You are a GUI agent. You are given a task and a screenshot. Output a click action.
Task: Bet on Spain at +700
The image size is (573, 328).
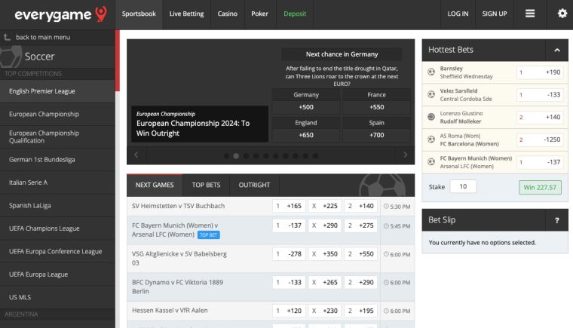tap(376, 135)
